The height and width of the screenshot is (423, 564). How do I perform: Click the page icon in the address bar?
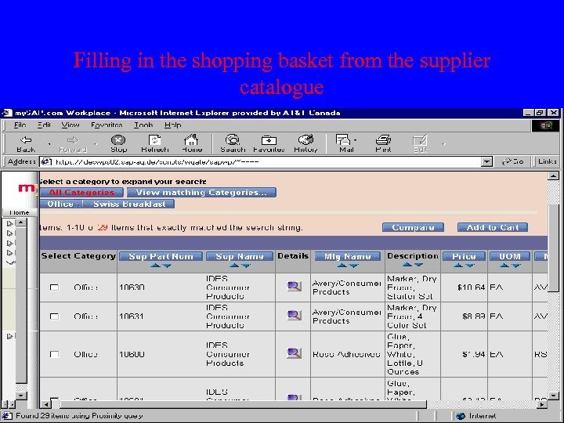(46, 161)
